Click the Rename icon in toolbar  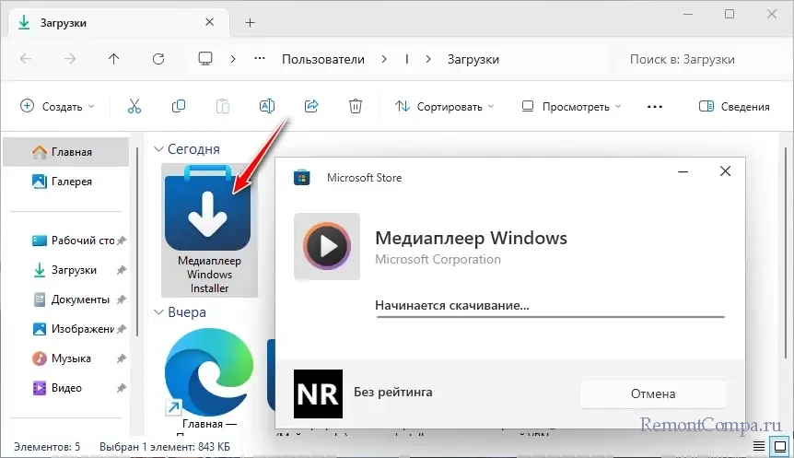coord(267,106)
